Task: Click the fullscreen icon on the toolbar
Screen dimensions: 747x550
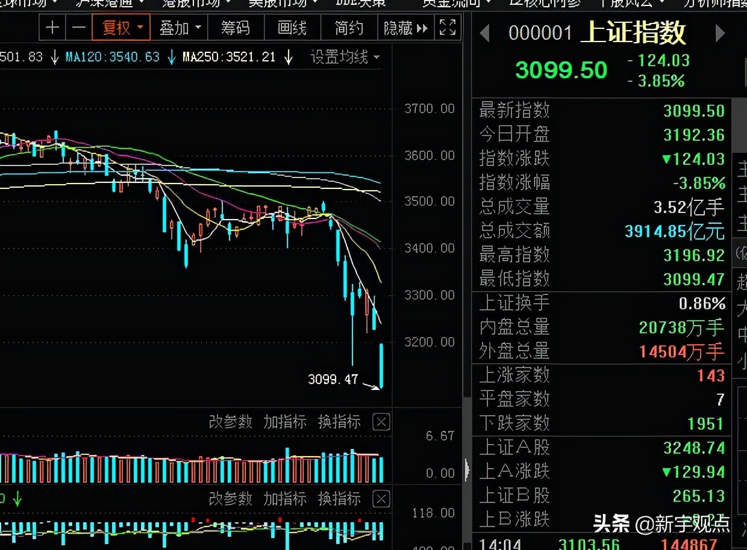Action: click(x=447, y=28)
